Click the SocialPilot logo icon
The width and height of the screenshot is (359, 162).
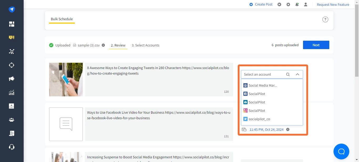click(12, 9)
